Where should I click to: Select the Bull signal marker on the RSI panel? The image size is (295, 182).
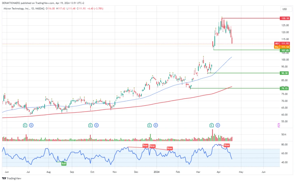point(64,163)
